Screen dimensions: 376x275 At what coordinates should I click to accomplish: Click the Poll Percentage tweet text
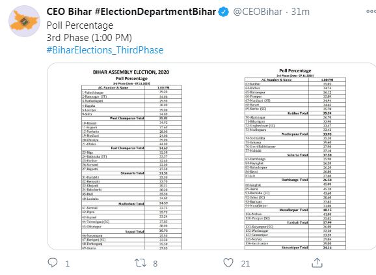tap(80, 25)
